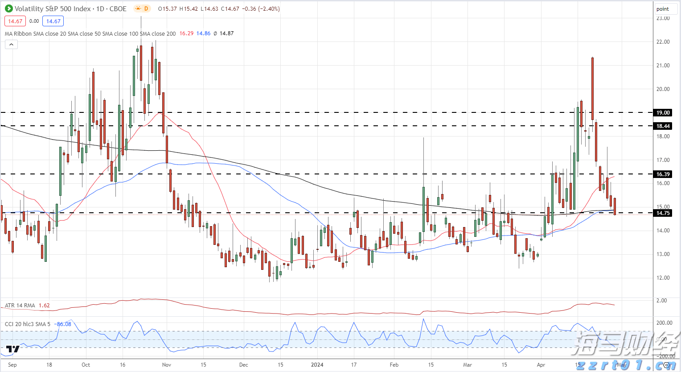
Task: Open symbol search via Volatility S&P 500 Index title
Action: (53, 8)
